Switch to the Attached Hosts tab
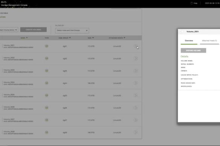Viewport: 220px width, 146px height. pos(209,41)
